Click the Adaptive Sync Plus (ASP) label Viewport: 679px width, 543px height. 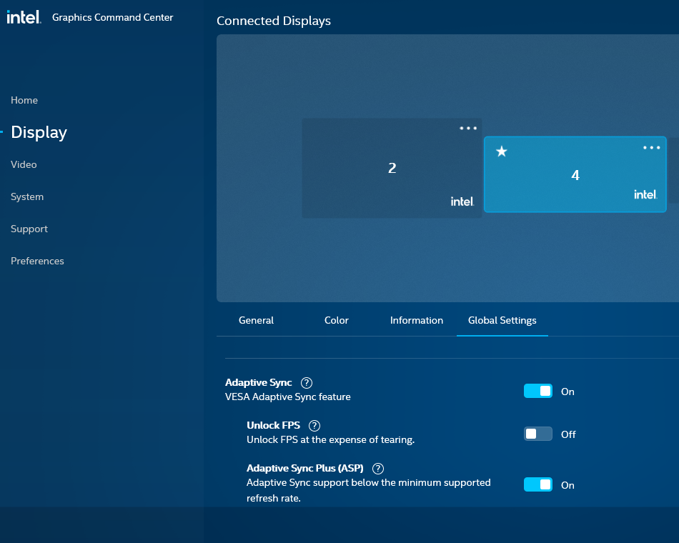coord(305,469)
